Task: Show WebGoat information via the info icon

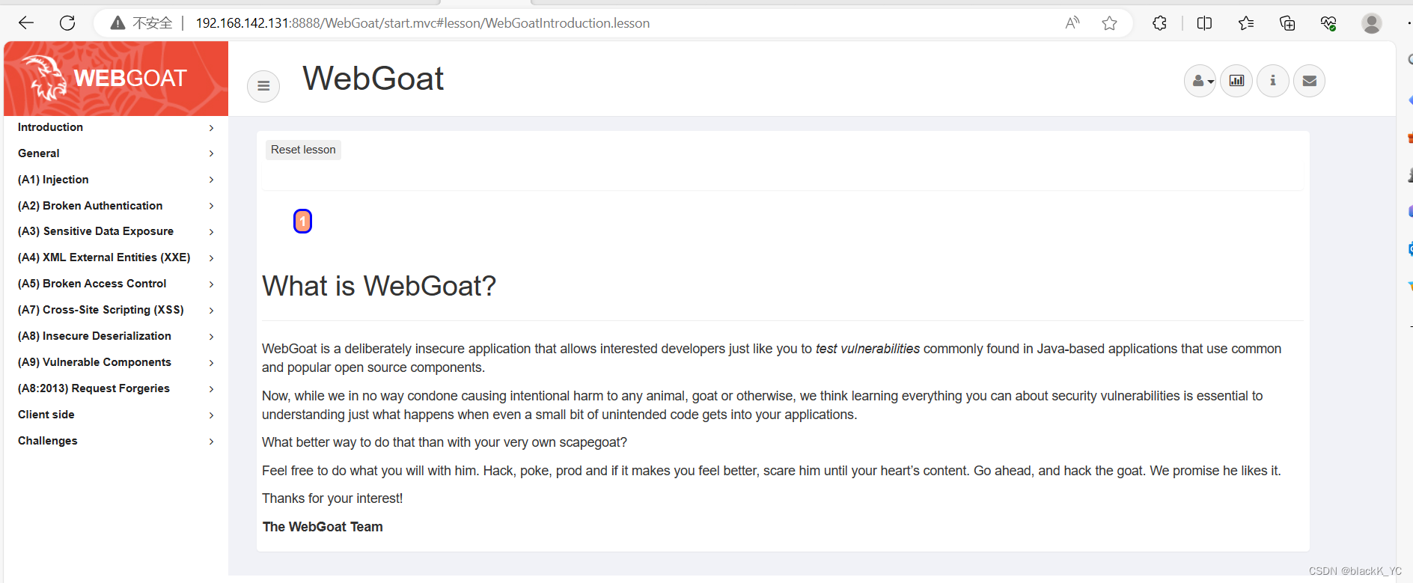Action: coord(1272,81)
